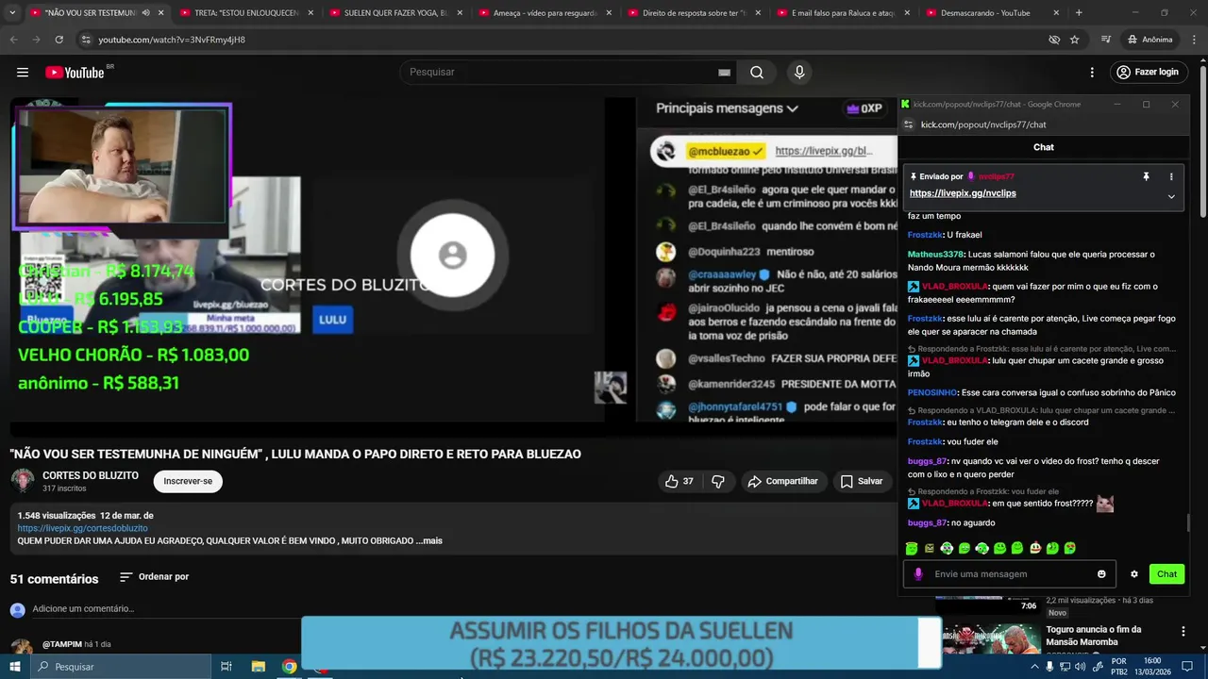Viewport: 1208px width, 679px height.
Task: Click the Fazer login button
Action: [x=1147, y=73]
